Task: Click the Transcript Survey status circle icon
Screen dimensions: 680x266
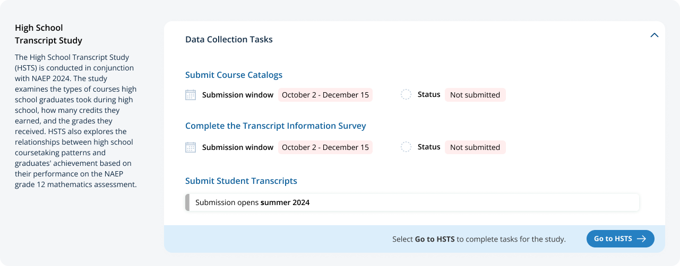Action: (x=406, y=147)
